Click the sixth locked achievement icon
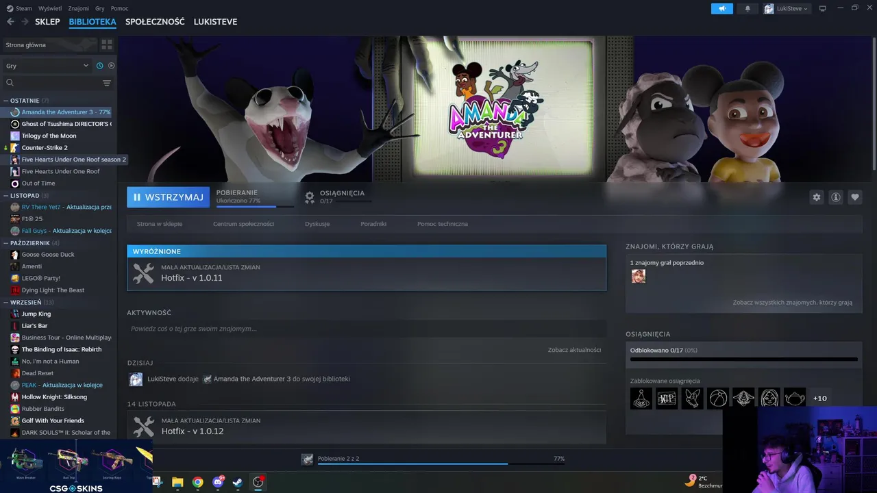This screenshot has width=877, height=493. click(x=769, y=398)
